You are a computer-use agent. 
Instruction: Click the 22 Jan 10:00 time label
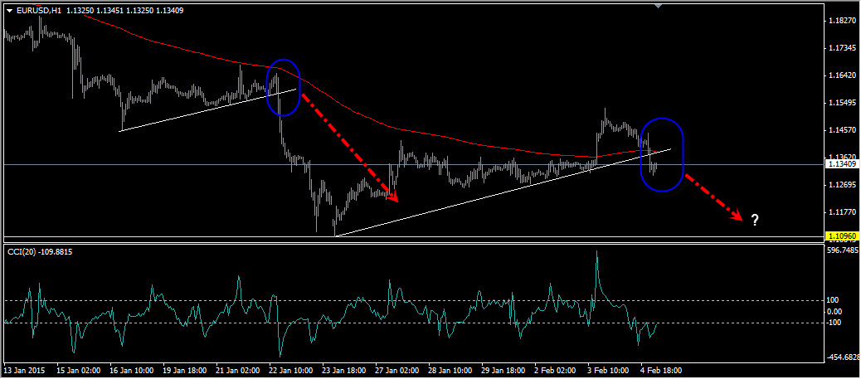point(291,370)
